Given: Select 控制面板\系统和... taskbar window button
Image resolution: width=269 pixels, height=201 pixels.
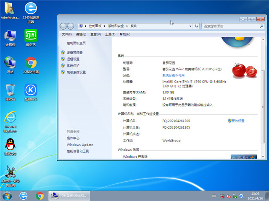Looking at the screenshot, I should pos(69,196).
